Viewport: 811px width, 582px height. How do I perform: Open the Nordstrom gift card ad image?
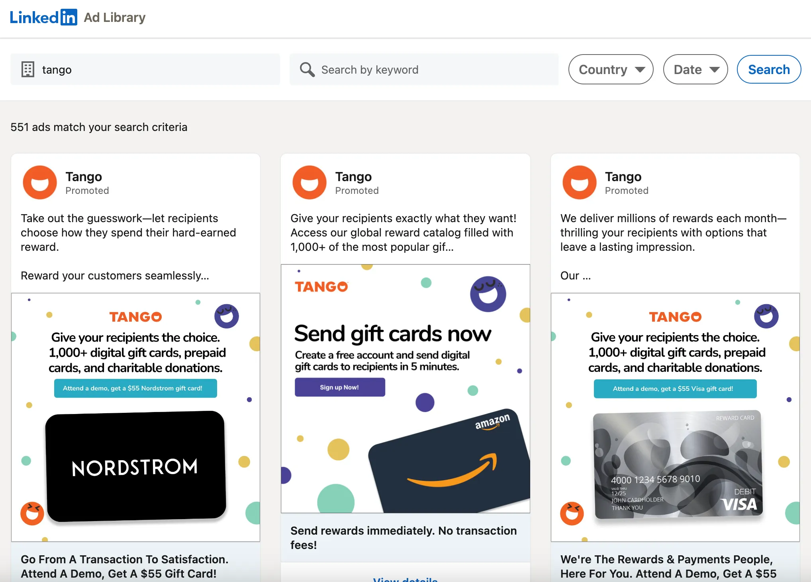point(136,417)
